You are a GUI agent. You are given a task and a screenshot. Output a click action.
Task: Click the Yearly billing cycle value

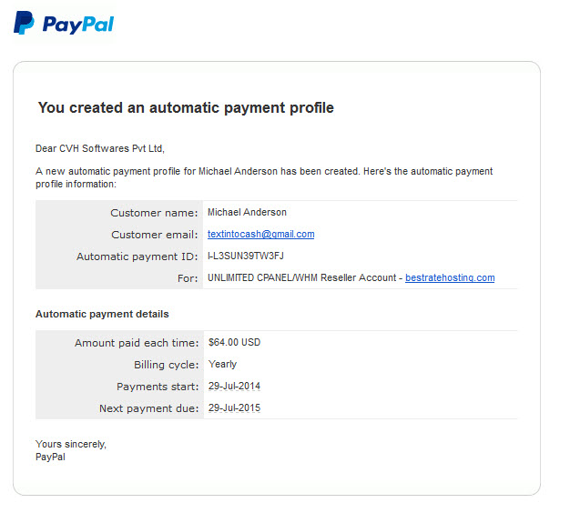pos(222,364)
